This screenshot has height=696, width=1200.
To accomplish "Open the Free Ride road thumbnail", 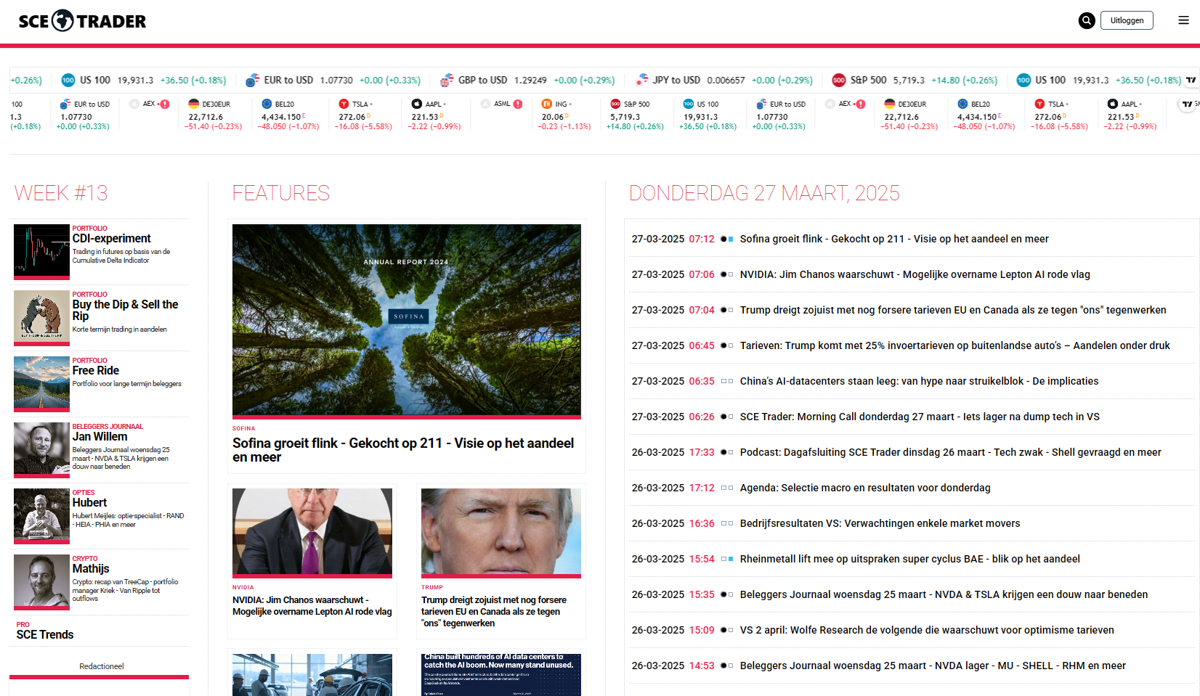I will [x=41, y=384].
